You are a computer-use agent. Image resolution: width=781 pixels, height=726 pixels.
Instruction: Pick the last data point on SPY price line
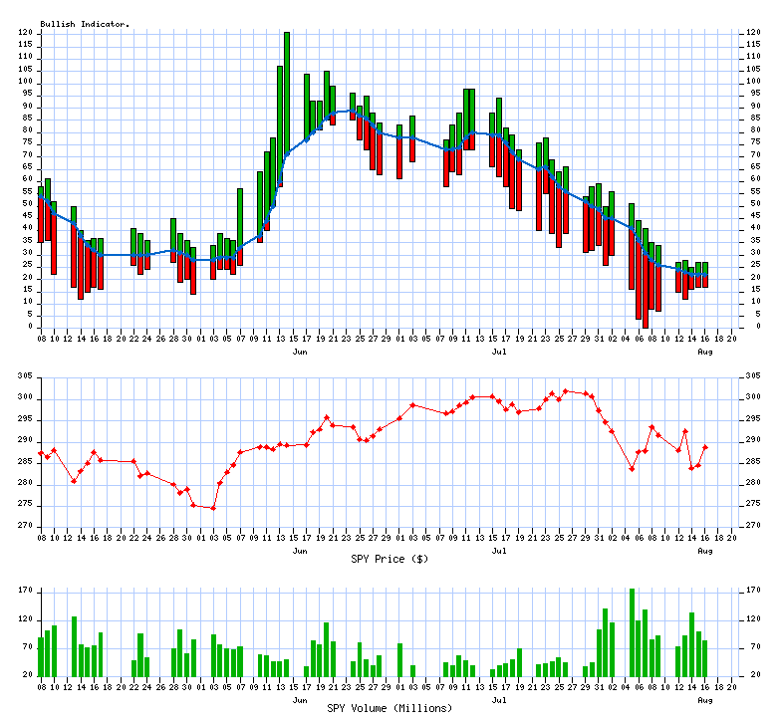pyautogui.click(x=705, y=447)
